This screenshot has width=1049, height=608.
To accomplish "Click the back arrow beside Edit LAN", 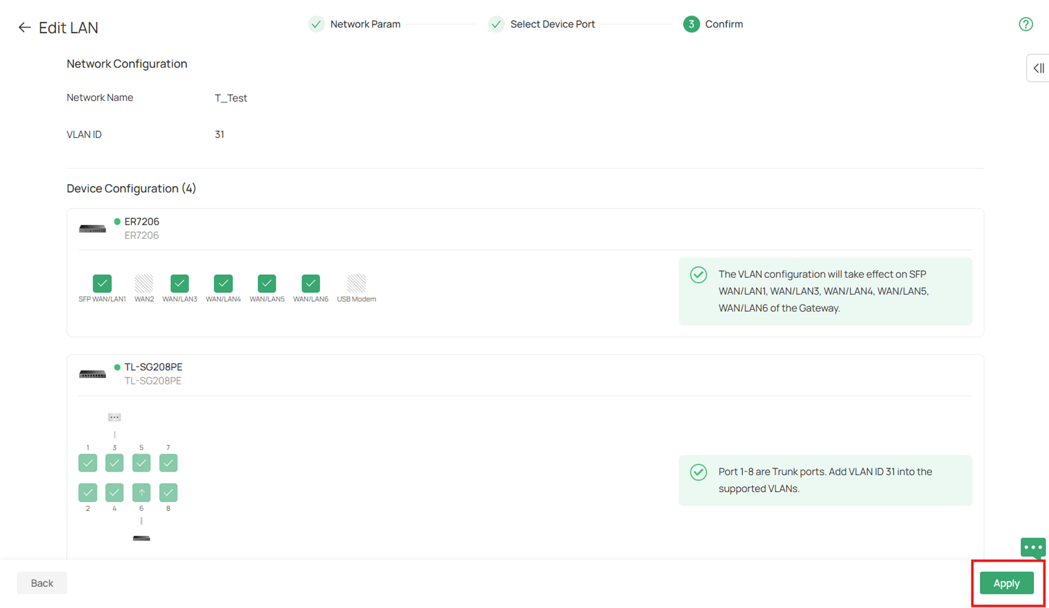I will pyautogui.click(x=24, y=27).
